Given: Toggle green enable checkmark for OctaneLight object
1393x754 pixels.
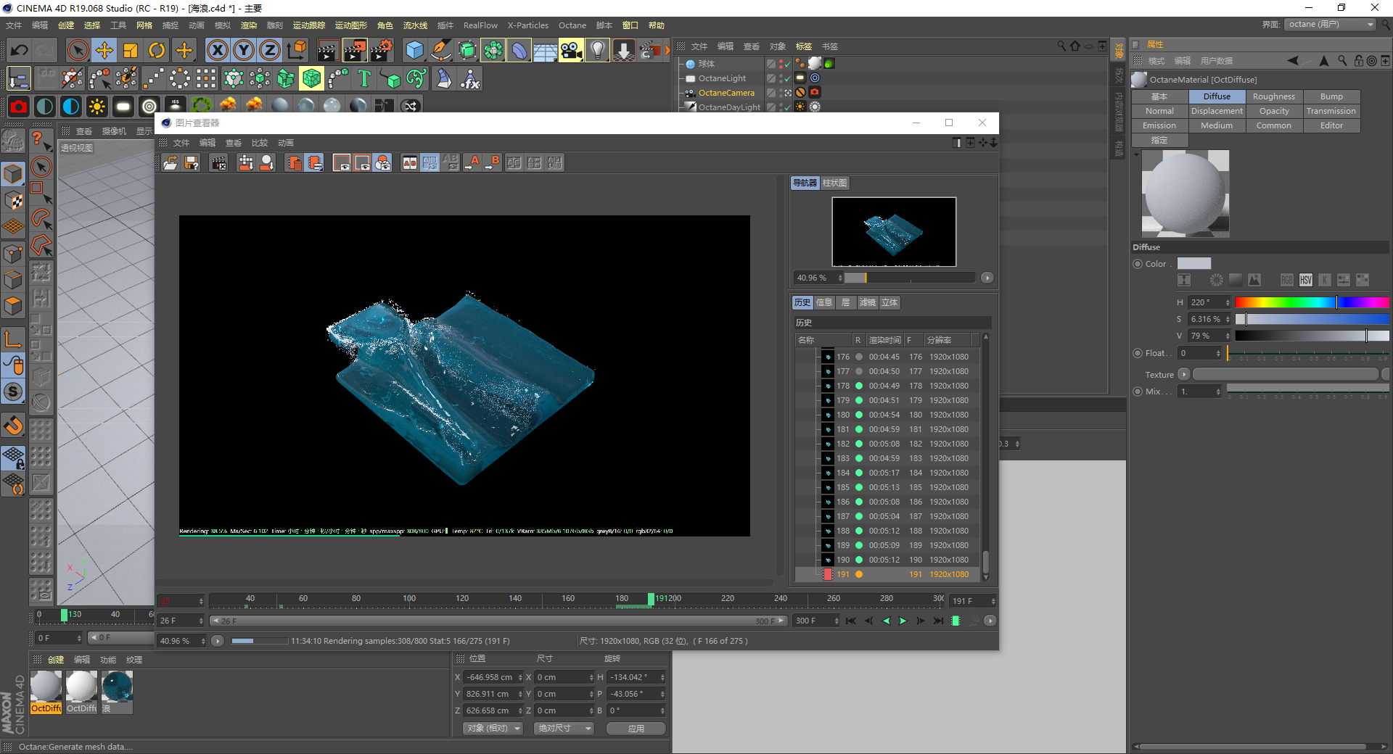Looking at the screenshot, I should pyautogui.click(x=787, y=78).
